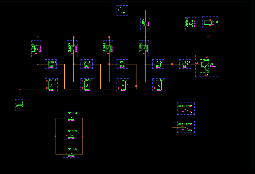Screen dimensions: 255x174
Task: Select the IC13 AND gate
Action: tap(159, 86)
